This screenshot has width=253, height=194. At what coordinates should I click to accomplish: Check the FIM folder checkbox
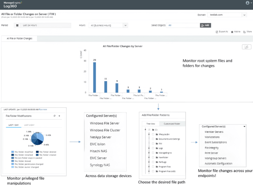(x=153, y=143)
